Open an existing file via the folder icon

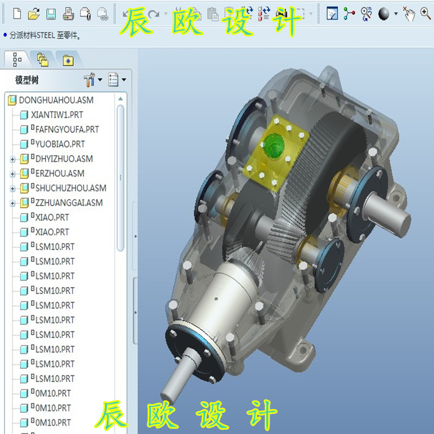pyautogui.click(x=34, y=14)
